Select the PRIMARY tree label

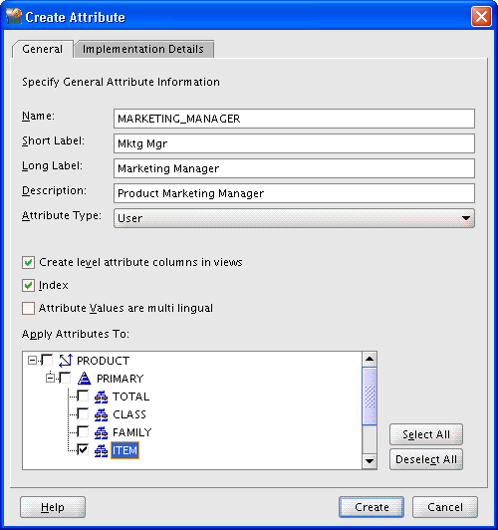click(x=120, y=379)
